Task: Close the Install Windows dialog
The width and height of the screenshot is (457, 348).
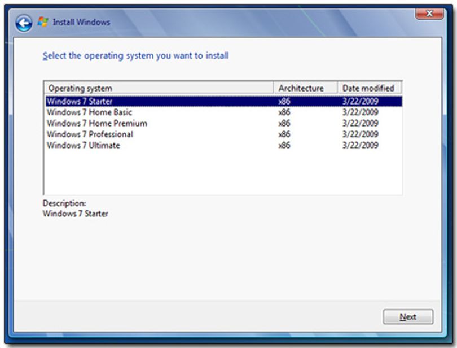Action: 429,13
